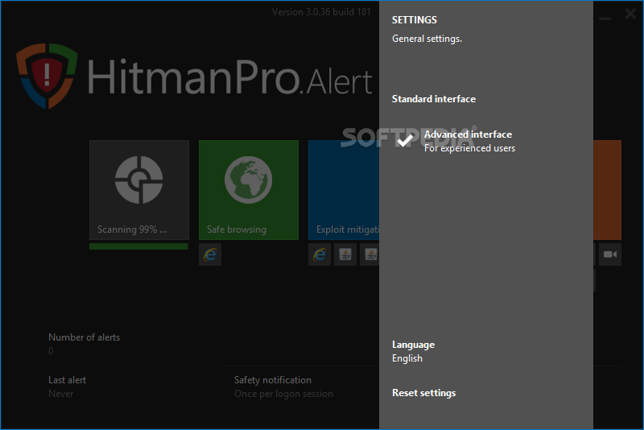Open the blue Exploit mitigation tile
Viewport: 644px width, 430px height.
click(344, 190)
